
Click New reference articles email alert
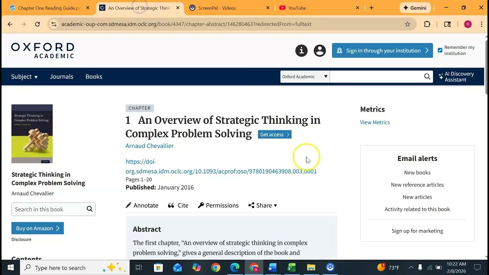click(x=417, y=184)
